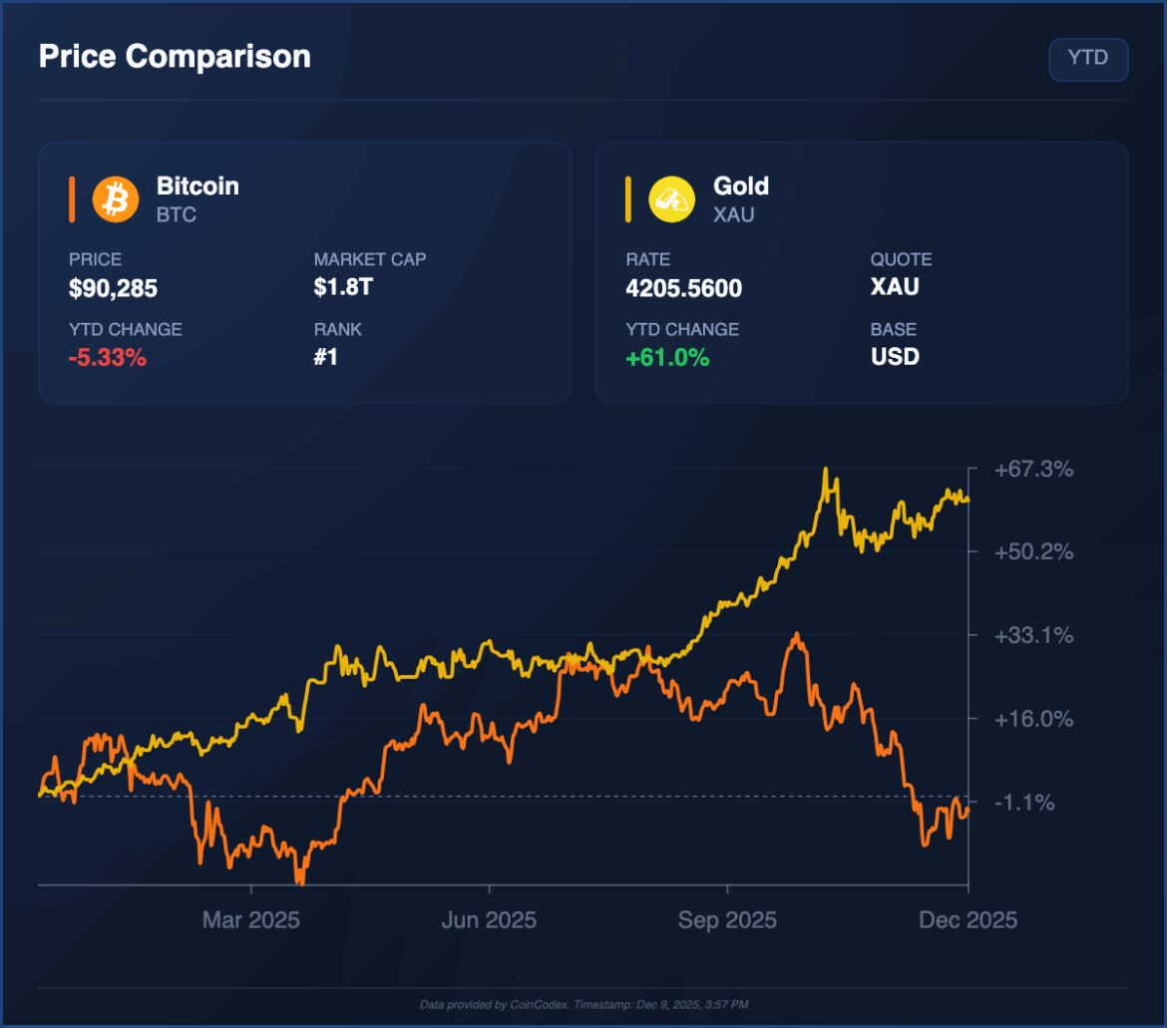Viewport: 1167px width, 1028px height.
Task: Click the Bitcoin price $90,285
Action: tap(113, 289)
